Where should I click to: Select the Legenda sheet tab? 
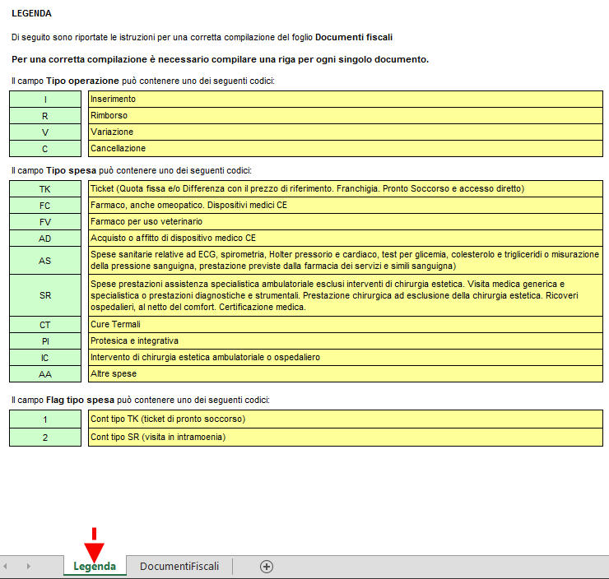[x=95, y=566]
